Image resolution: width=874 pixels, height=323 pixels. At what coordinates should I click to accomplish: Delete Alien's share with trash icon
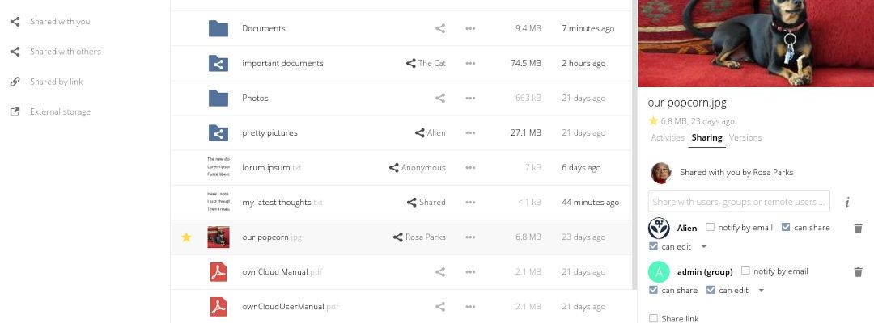[858, 229]
